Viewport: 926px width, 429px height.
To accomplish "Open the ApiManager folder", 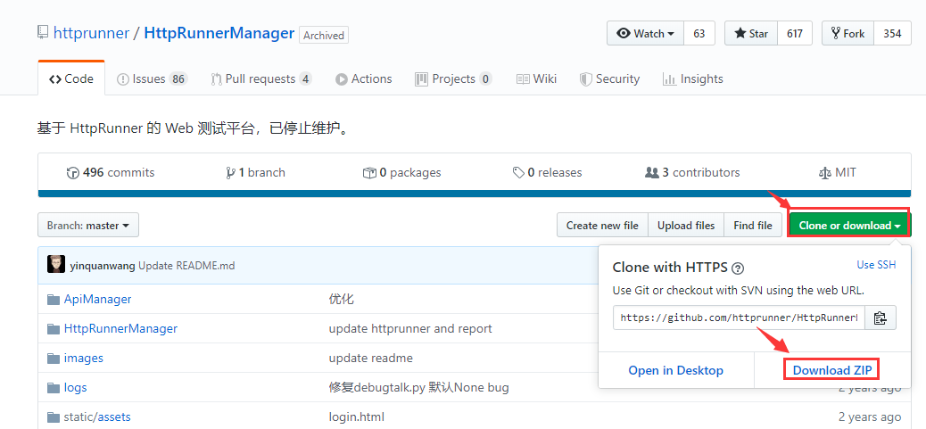I will (x=97, y=299).
